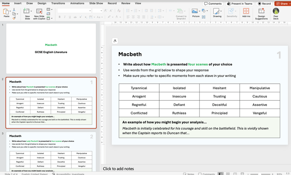
Task: Click the Cut scissors icon
Action: (14, 9)
